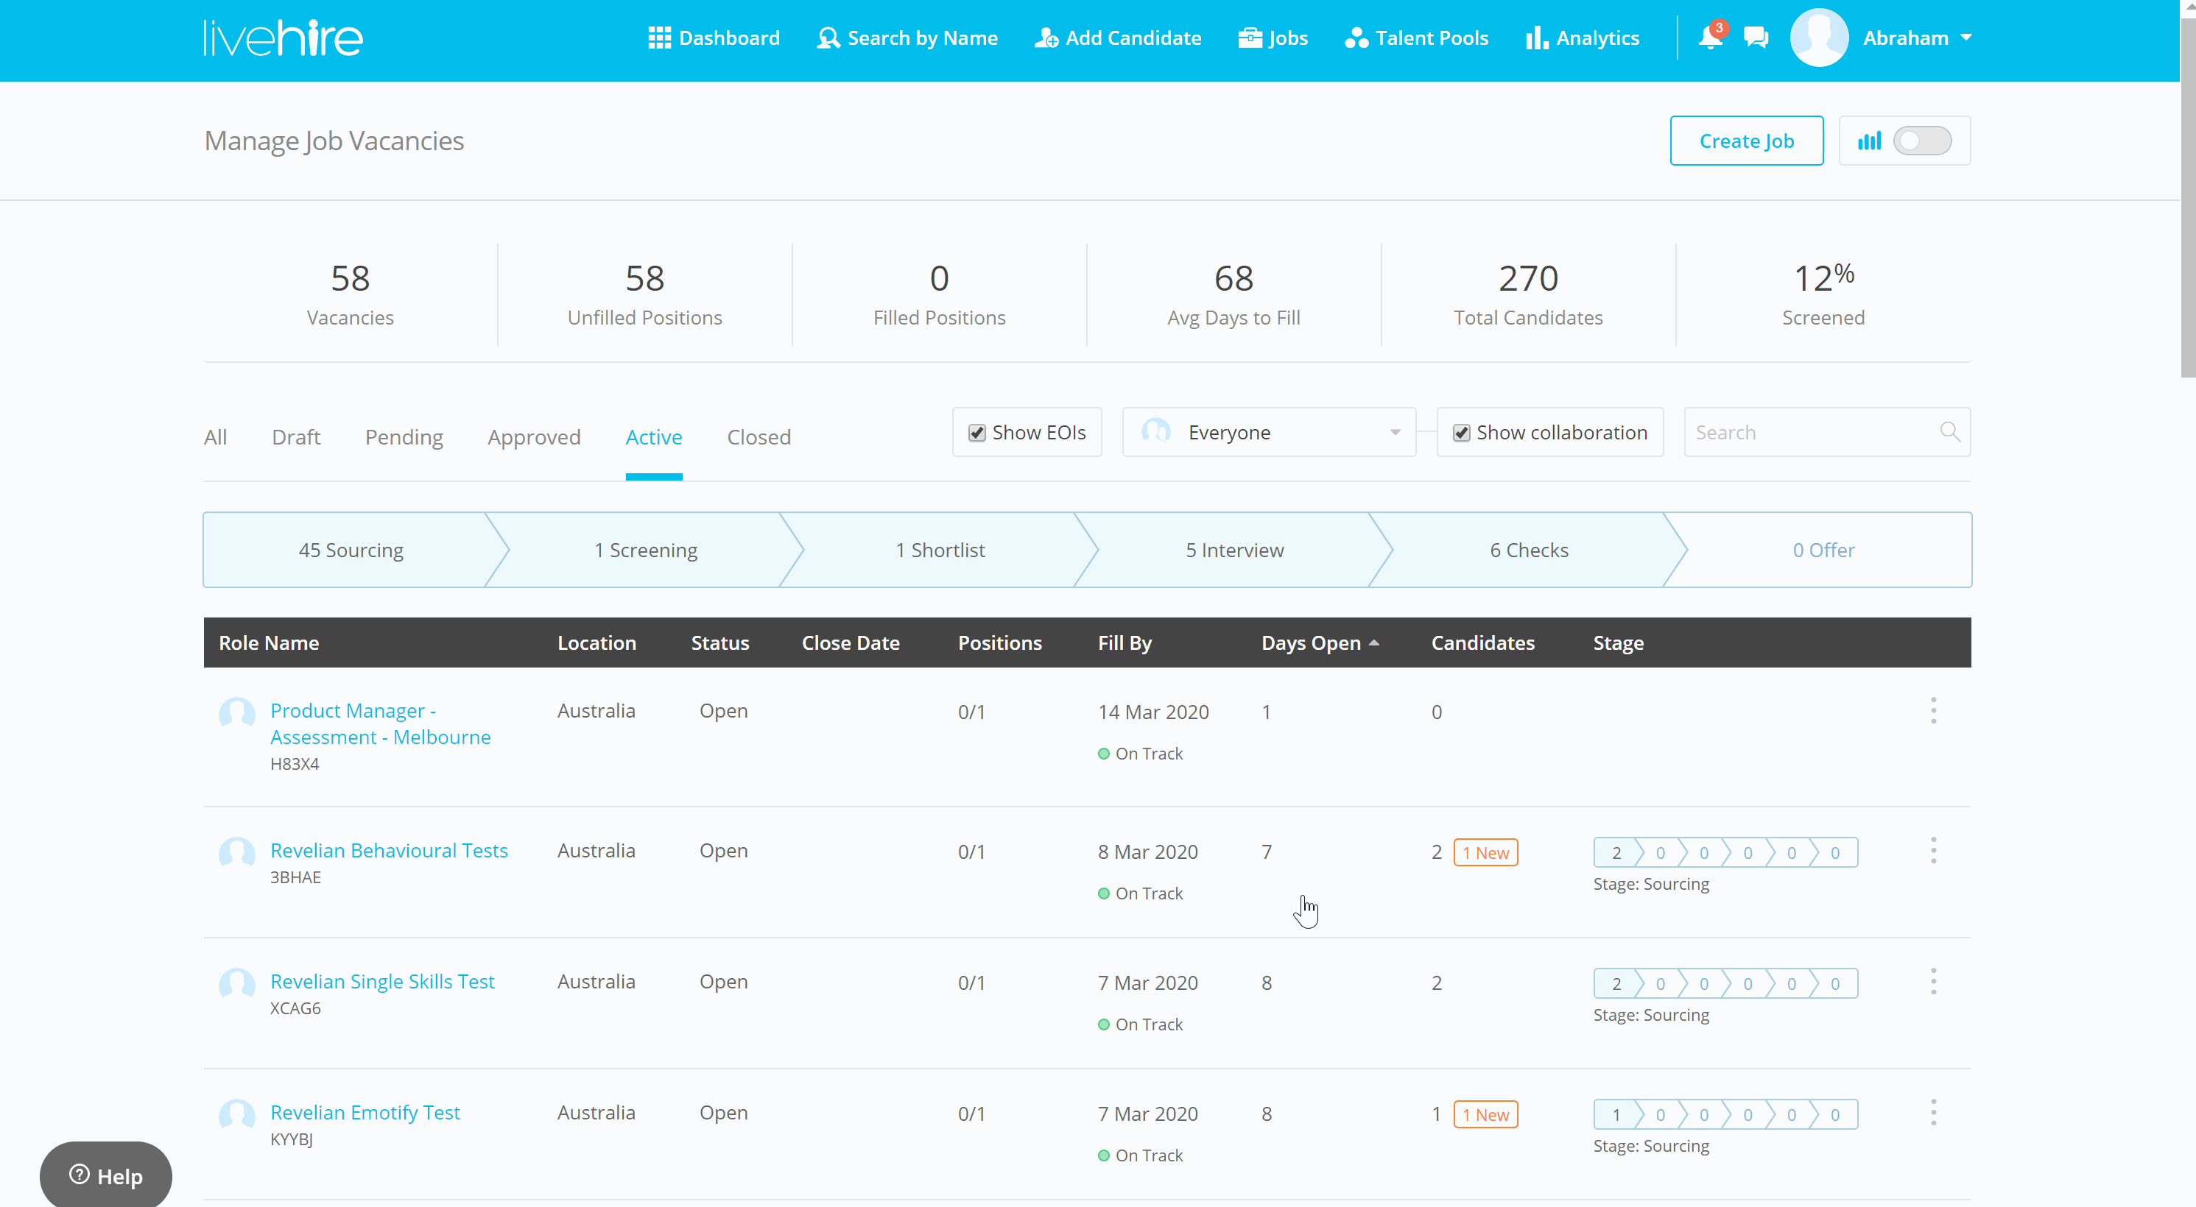
Task: Switch to the Closed tab
Action: click(759, 437)
